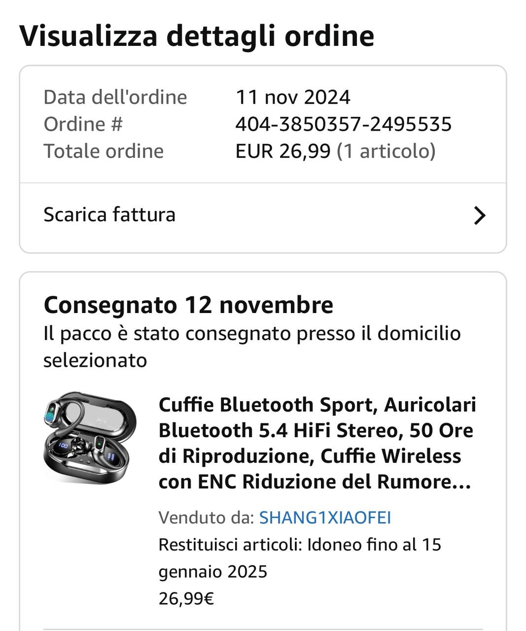Tap the Consegnato 12 novembre heading
This screenshot has width=526, height=631.
tap(188, 305)
